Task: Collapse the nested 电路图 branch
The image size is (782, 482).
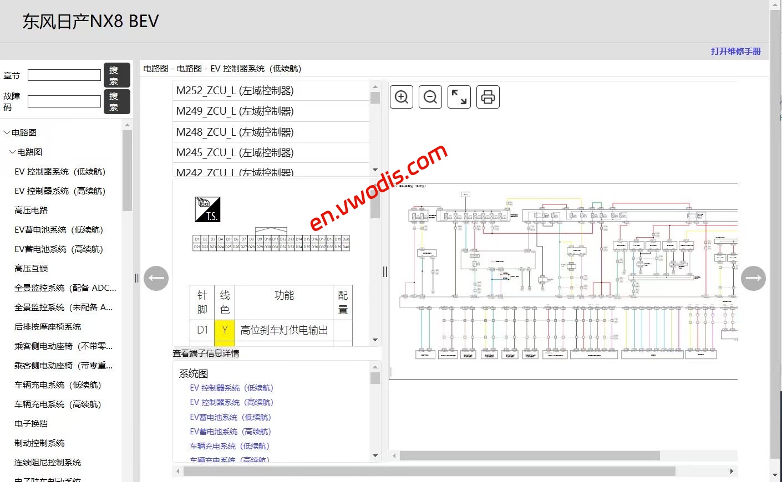Action: [x=12, y=151]
